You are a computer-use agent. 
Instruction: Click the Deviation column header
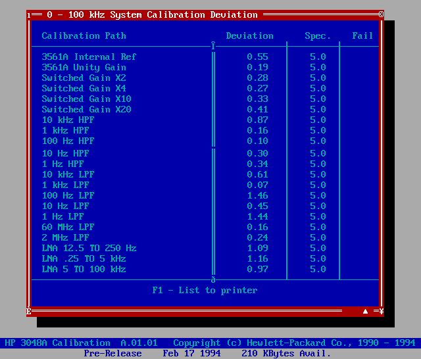250,36
